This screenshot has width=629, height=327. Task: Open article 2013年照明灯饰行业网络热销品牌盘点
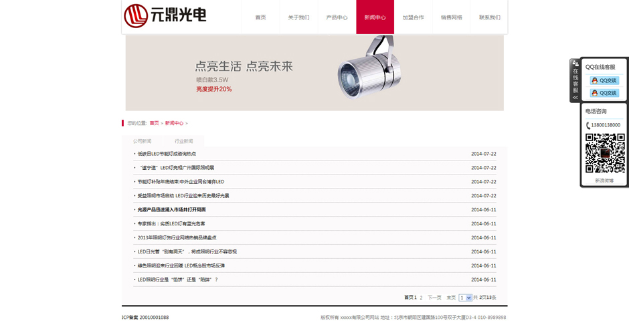[x=177, y=237]
